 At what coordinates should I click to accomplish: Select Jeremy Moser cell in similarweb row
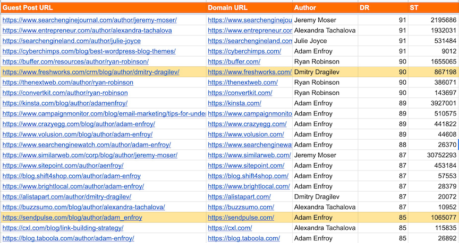tap(325, 156)
